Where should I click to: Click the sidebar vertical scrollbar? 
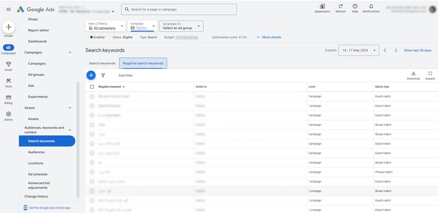click(x=78, y=140)
